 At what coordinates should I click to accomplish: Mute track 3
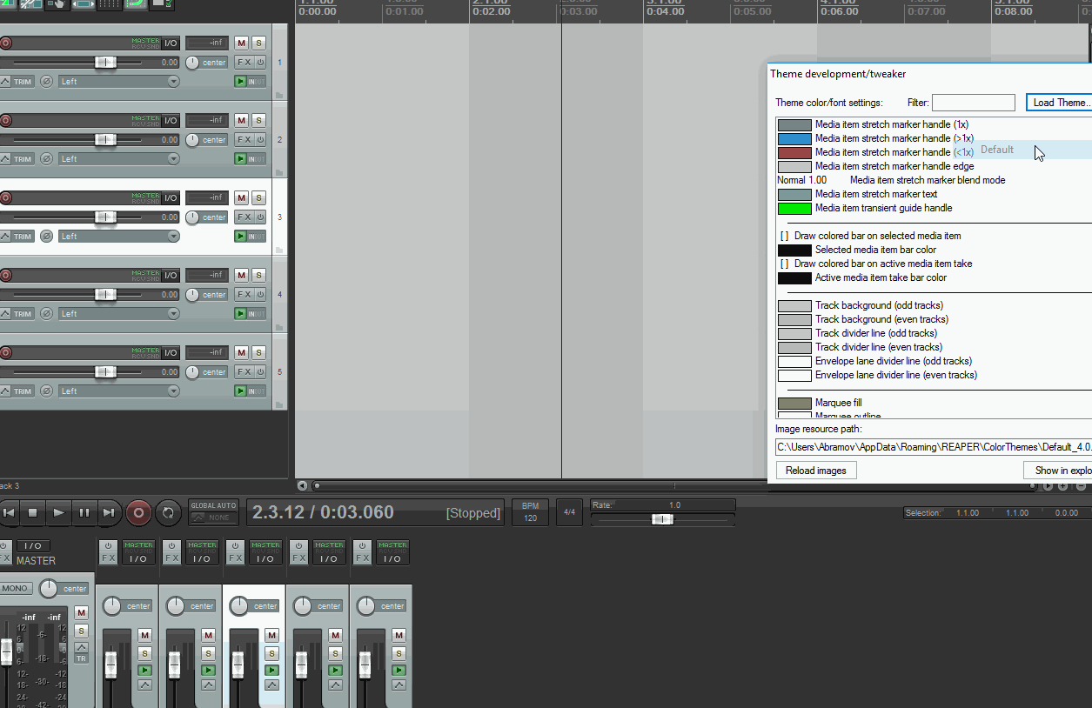241,197
